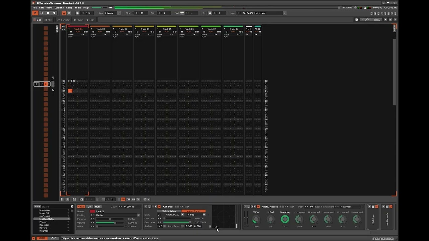Click the X-Axis Setup button

tap(169, 211)
